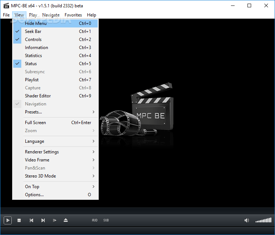Click the seek bar above controls
This screenshot has height=235, width=275.
[x=137, y=211]
